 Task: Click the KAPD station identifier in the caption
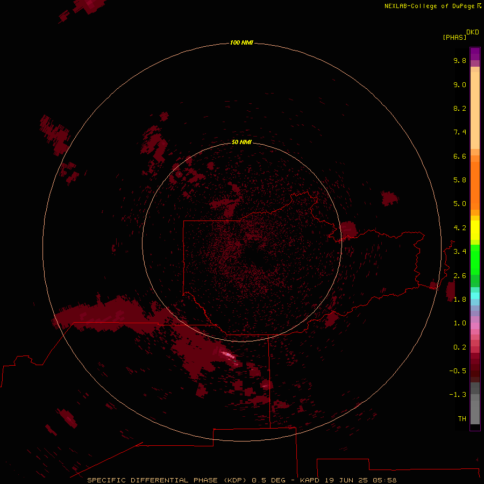310,480
